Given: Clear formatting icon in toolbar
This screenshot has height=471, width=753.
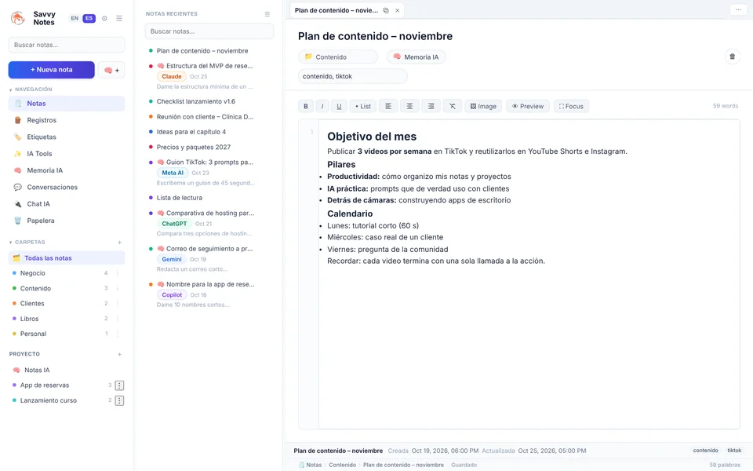Looking at the screenshot, I should (x=453, y=106).
